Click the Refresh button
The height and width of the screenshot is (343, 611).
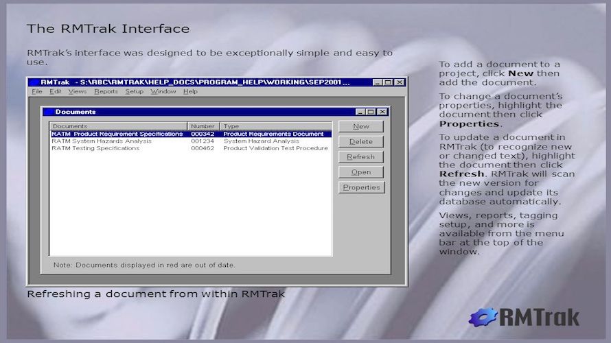click(x=361, y=157)
